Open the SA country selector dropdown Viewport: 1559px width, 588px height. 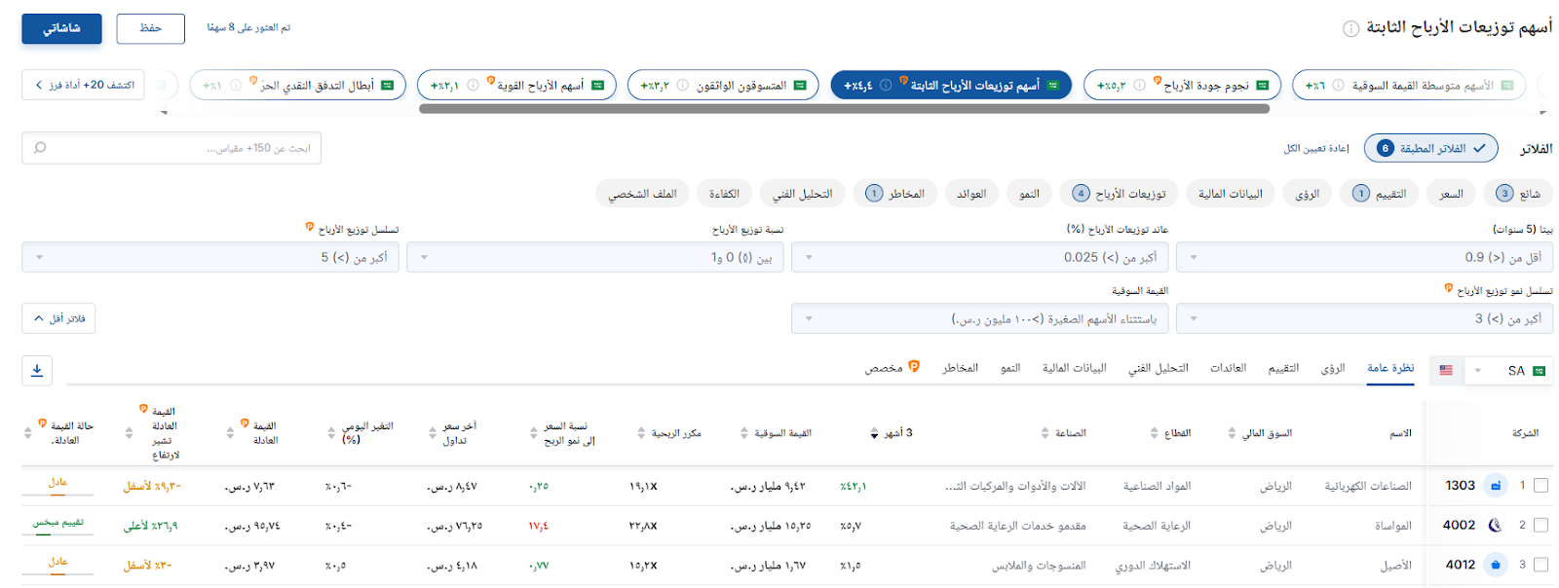1508,370
